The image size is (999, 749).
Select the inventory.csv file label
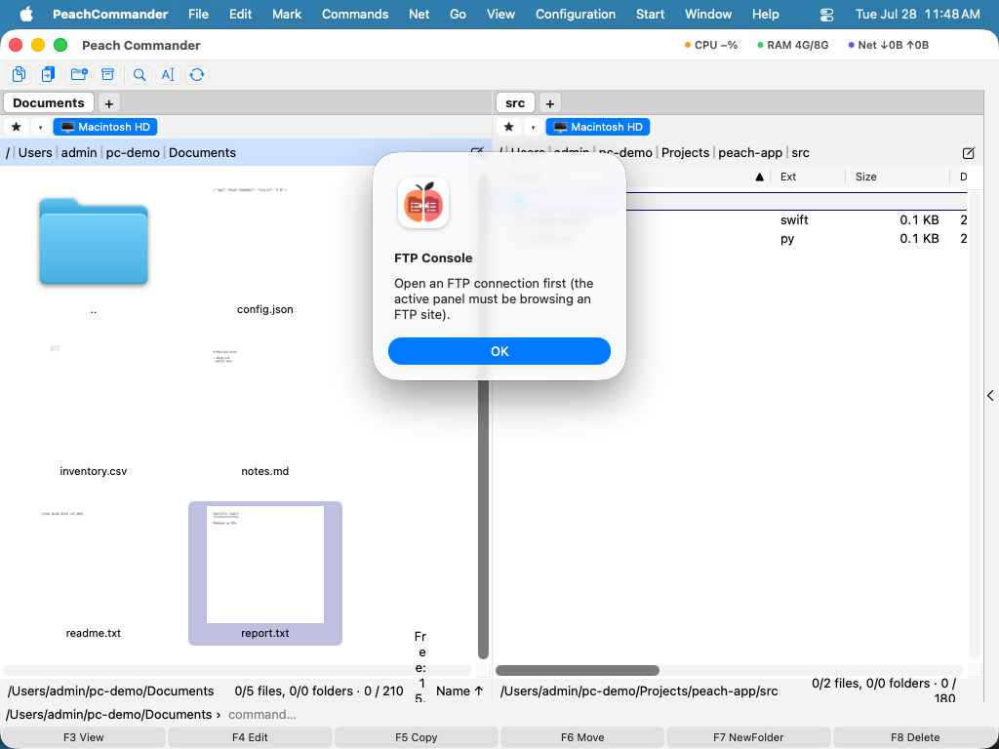click(93, 471)
